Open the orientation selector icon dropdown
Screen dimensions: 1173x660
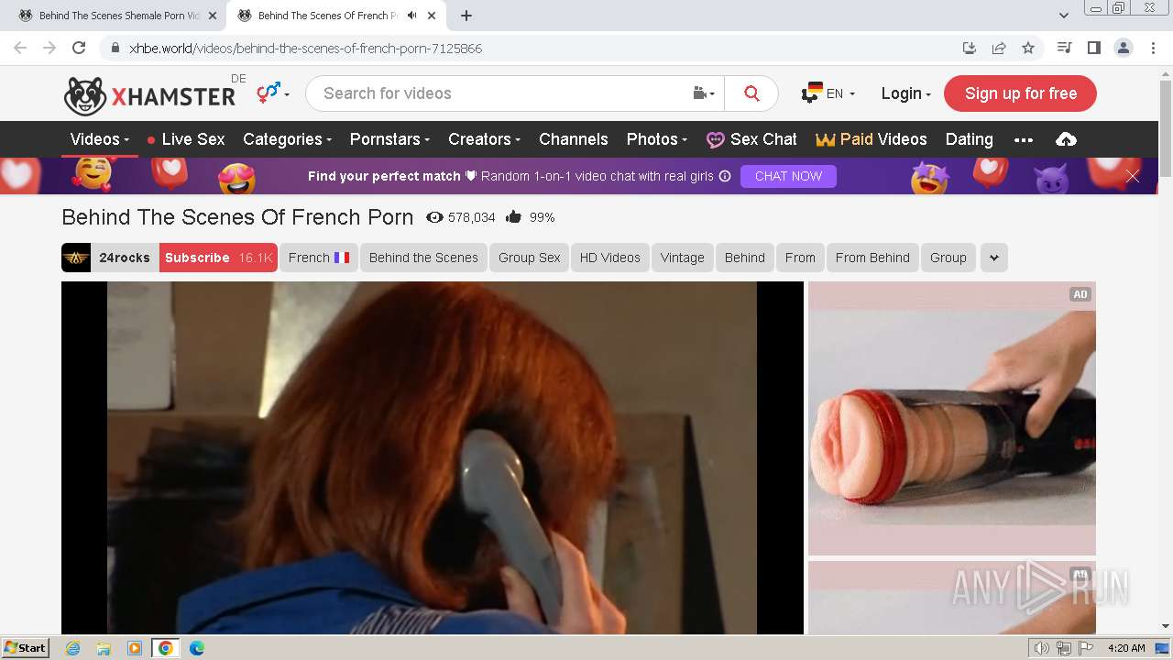[x=273, y=93]
